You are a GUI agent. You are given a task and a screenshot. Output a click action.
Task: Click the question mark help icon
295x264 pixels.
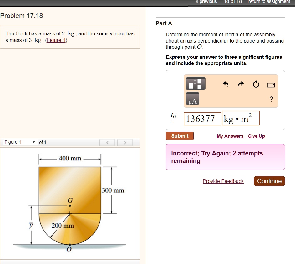point(271,99)
